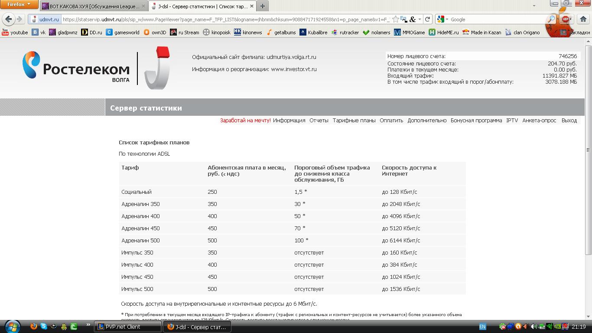Expand hidden quick launch items chevron

coord(88,324)
